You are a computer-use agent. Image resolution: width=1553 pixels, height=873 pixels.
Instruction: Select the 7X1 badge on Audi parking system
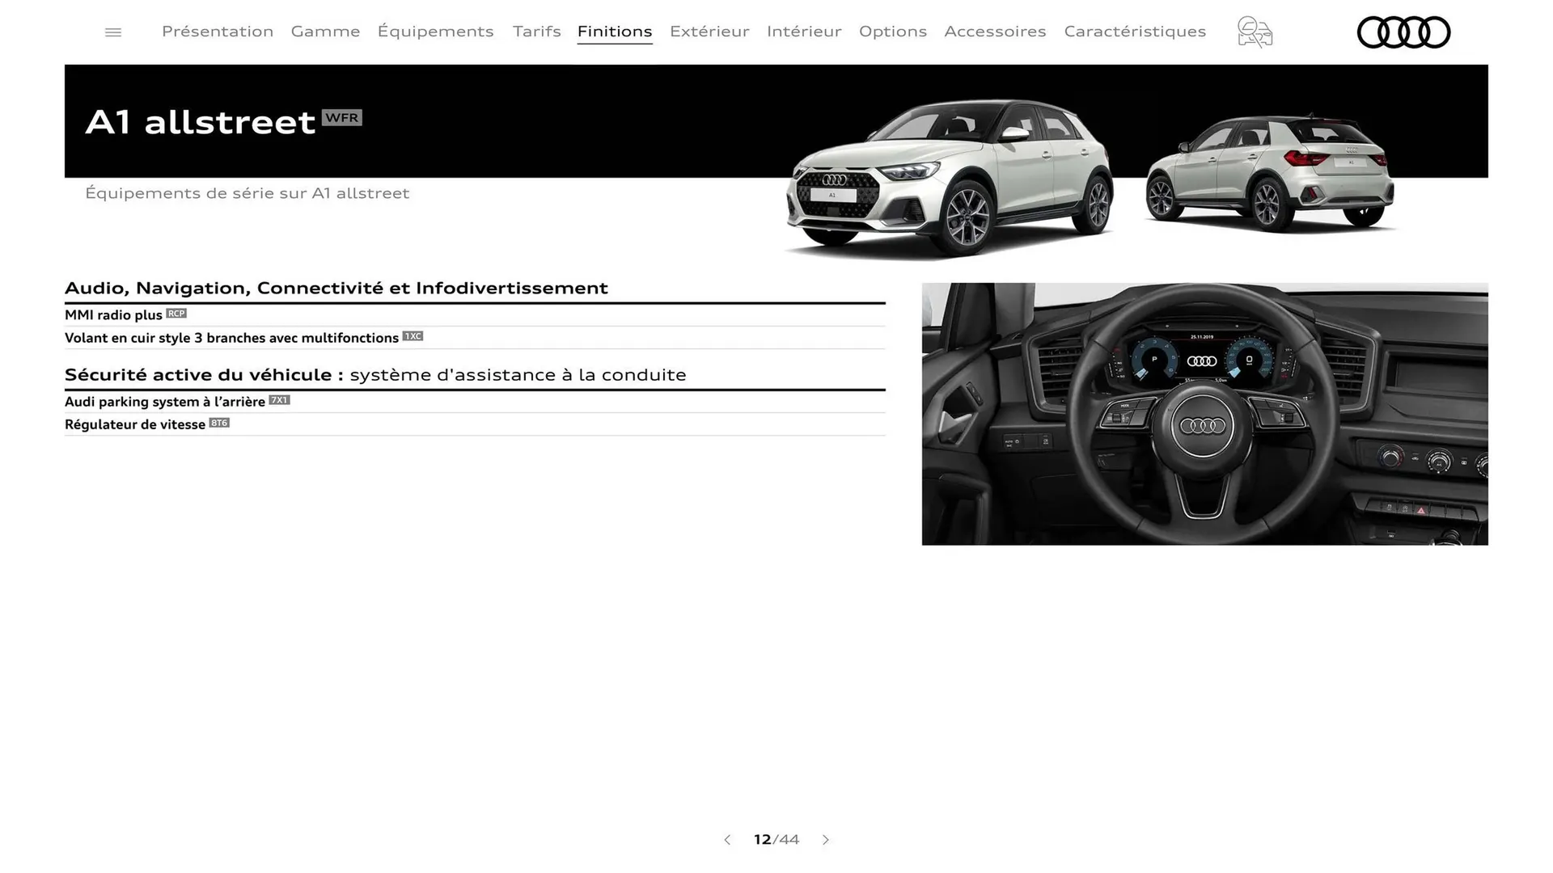click(280, 399)
